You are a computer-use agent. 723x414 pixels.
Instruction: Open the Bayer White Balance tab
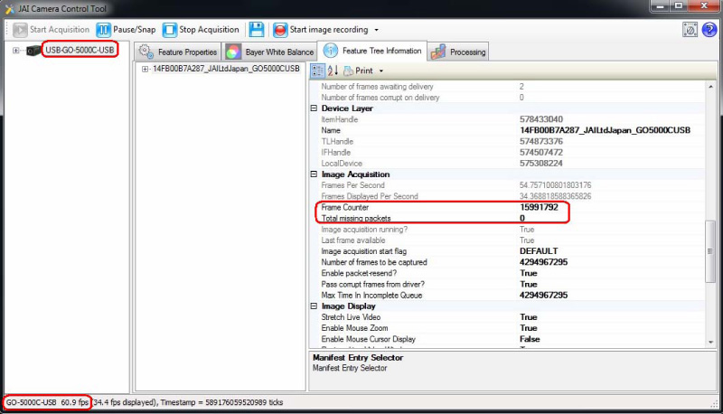pyautogui.click(x=269, y=52)
